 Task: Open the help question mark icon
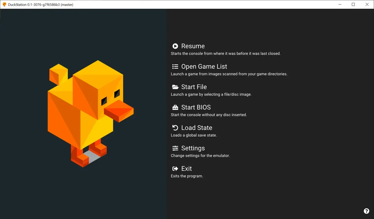tap(366, 211)
